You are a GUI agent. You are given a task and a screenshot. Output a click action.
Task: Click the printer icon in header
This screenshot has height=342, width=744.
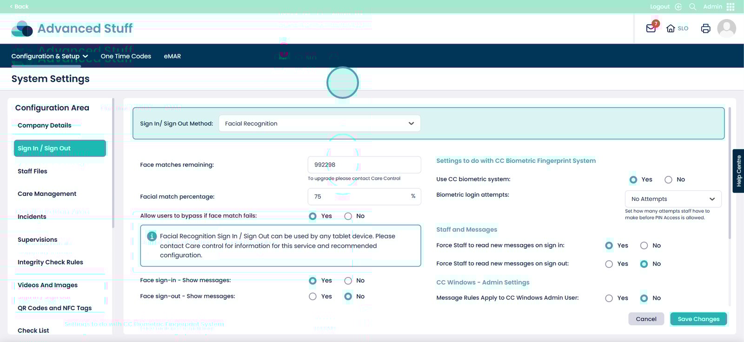click(x=705, y=28)
